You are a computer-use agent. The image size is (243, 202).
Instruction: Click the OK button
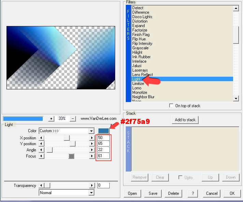[232, 193]
